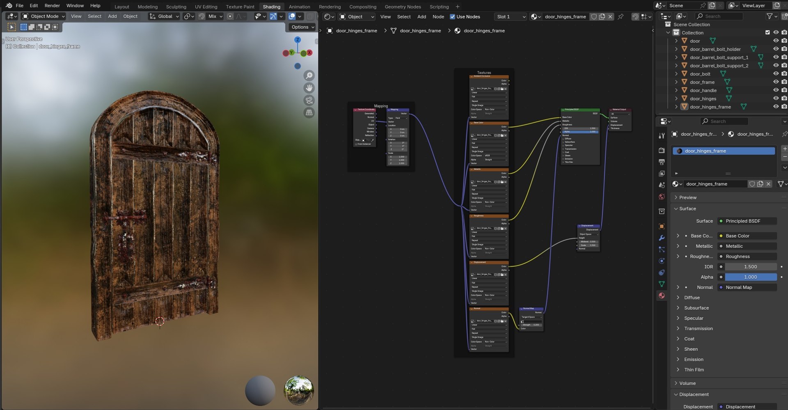Pin the node editor material
The width and height of the screenshot is (788, 410).
click(621, 16)
